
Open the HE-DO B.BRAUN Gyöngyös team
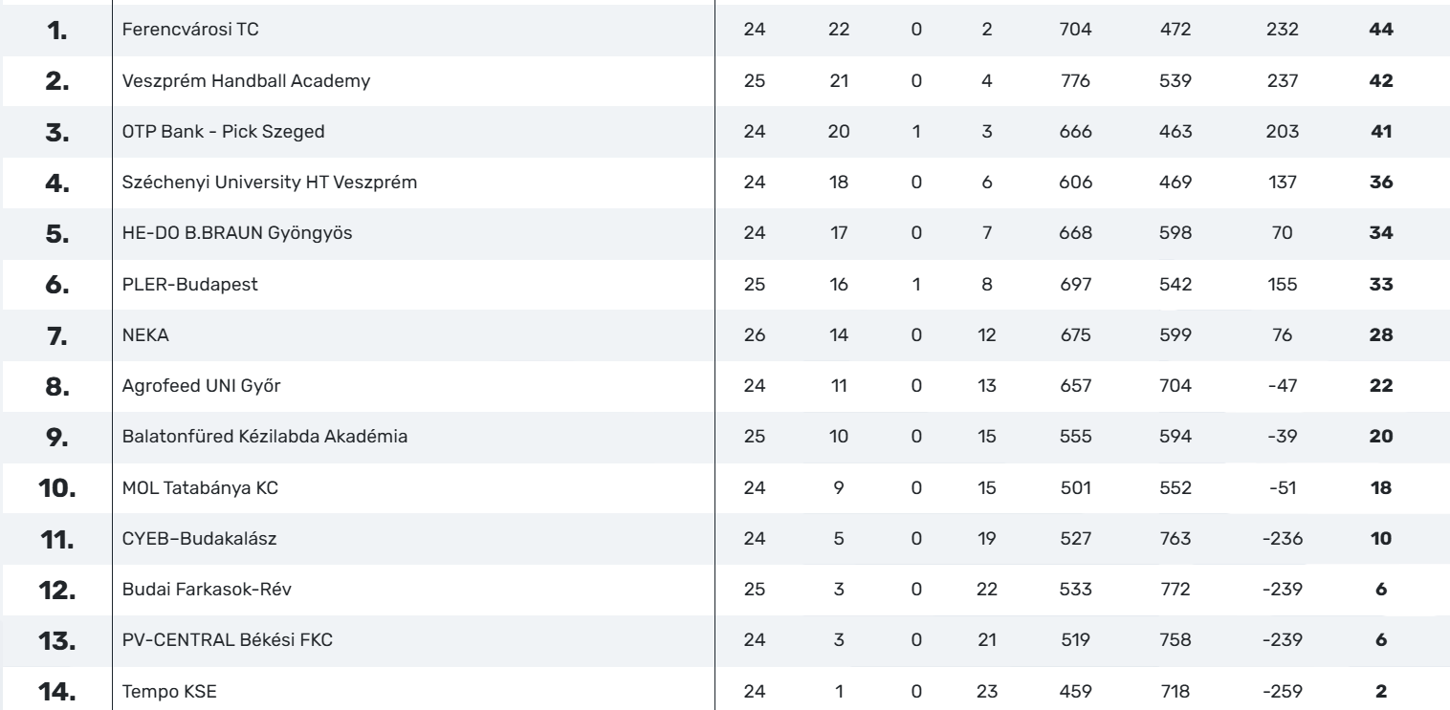(x=227, y=233)
